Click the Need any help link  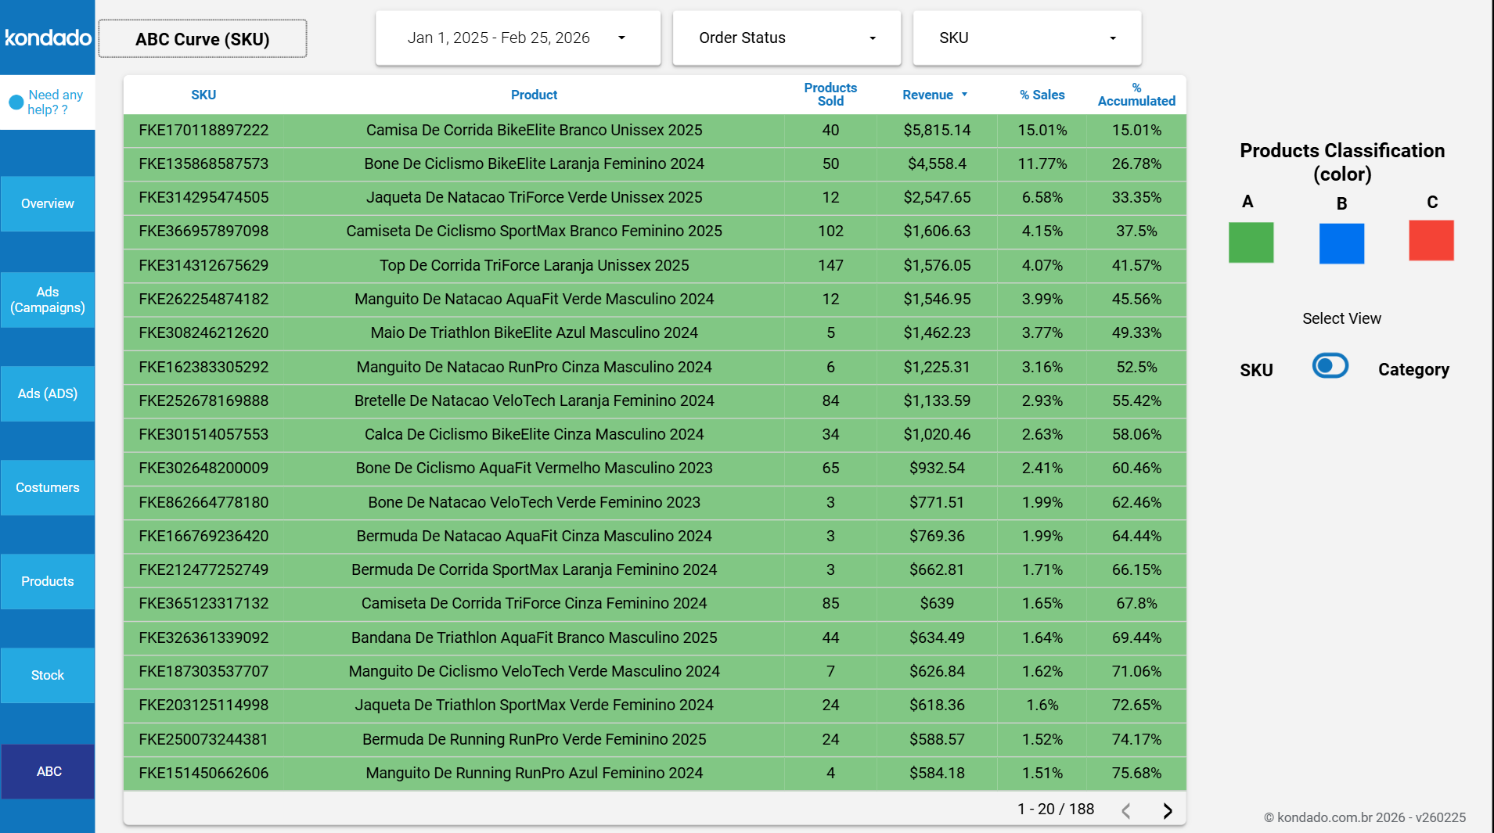pos(55,102)
